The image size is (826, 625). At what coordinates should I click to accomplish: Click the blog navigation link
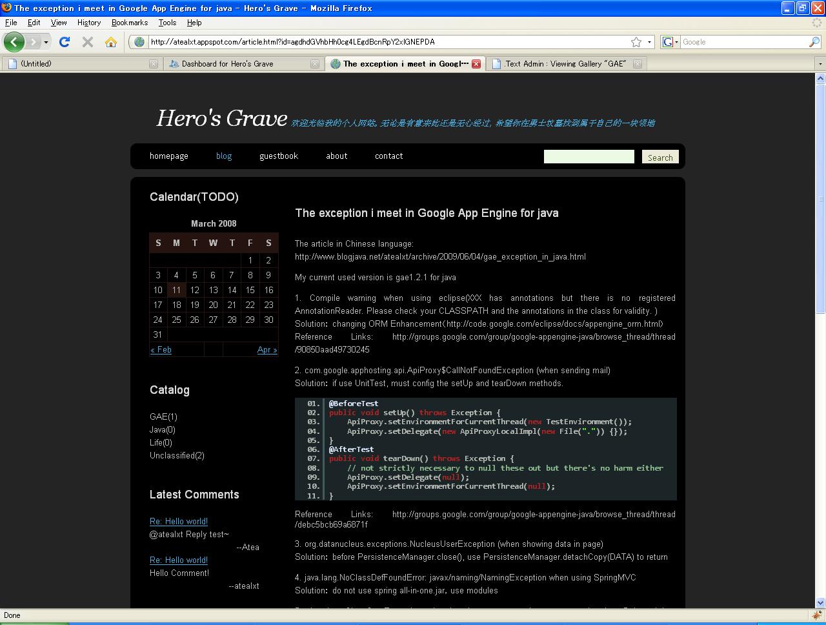[x=224, y=156]
